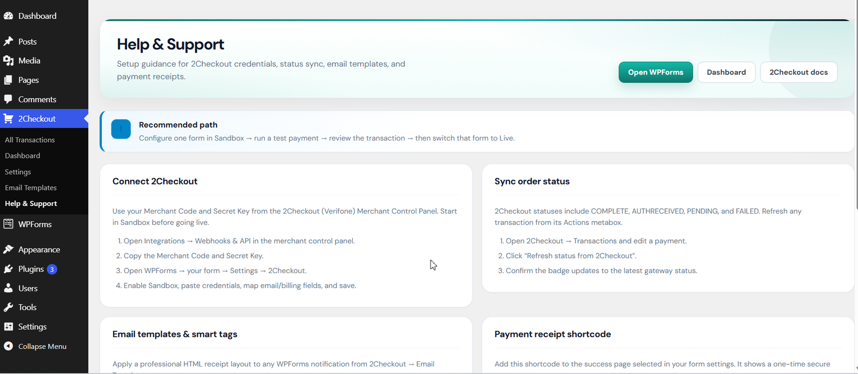
Task: Click the Help & Support page title
Action: click(171, 44)
